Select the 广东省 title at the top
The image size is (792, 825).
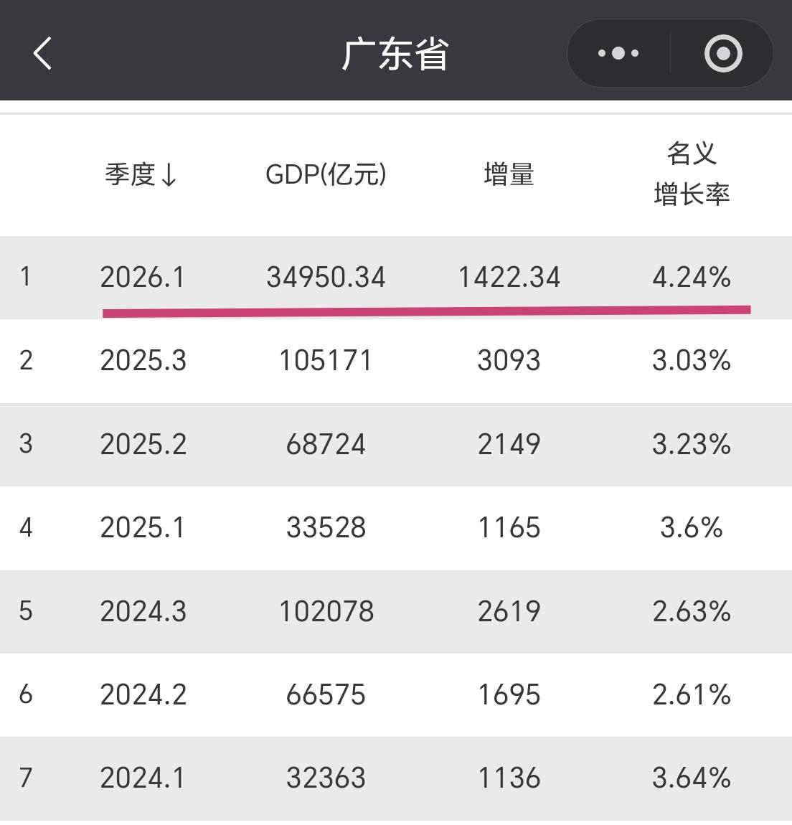coord(395,54)
